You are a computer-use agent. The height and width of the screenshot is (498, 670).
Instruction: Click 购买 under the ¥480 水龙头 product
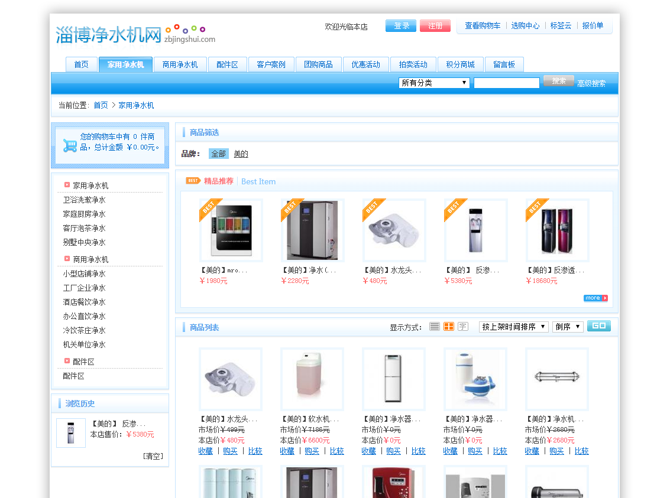(230, 451)
